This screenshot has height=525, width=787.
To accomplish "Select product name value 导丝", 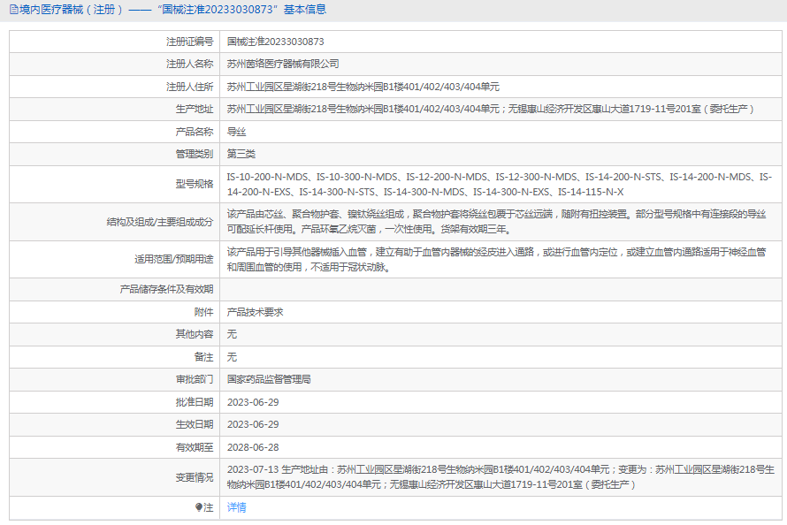I will 236,132.
